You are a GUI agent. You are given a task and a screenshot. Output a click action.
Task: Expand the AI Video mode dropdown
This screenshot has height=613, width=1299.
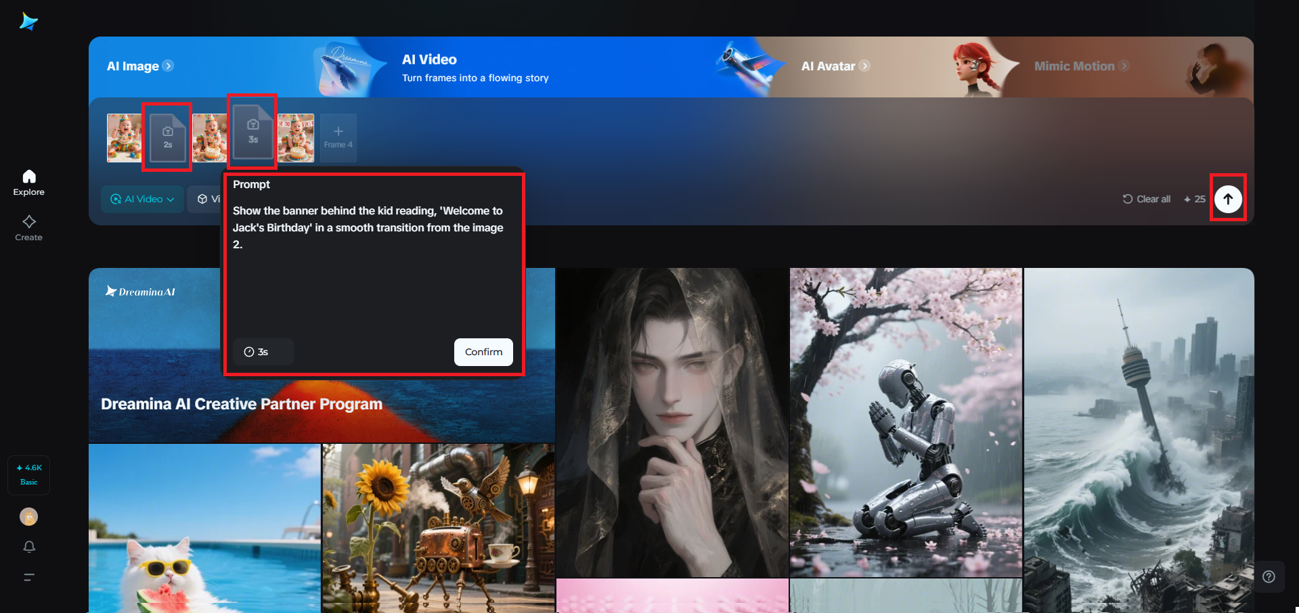click(x=143, y=199)
